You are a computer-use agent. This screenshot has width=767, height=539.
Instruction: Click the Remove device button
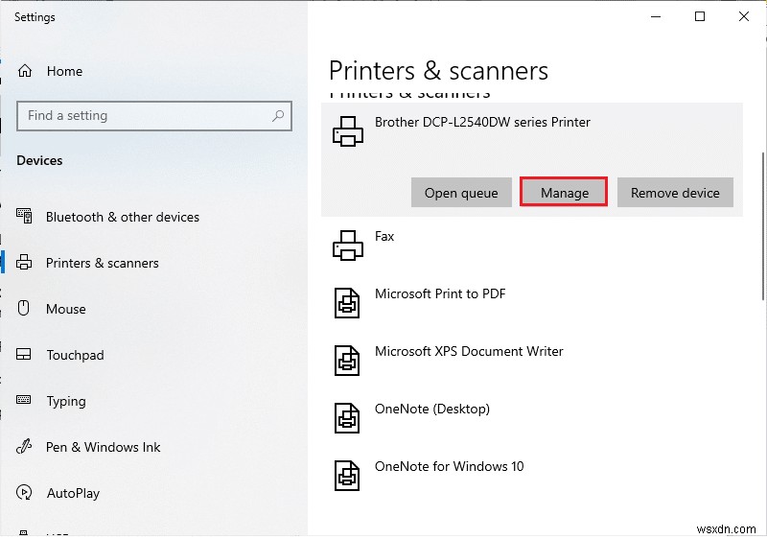pos(675,193)
